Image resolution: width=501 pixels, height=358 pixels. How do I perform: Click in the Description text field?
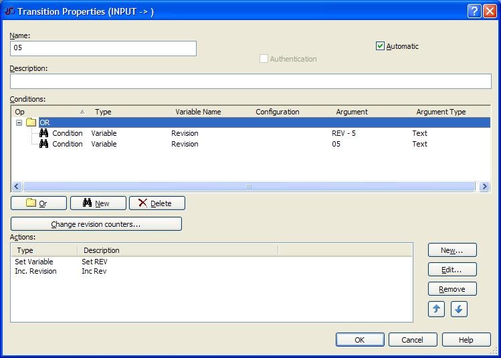[250, 81]
